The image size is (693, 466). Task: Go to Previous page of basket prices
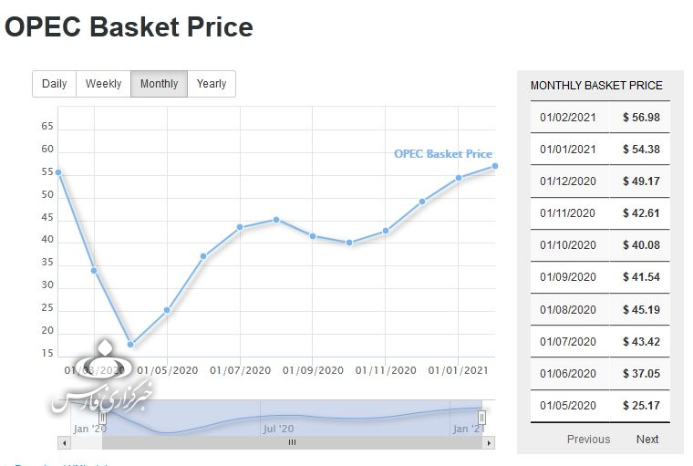pyautogui.click(x=588, y=439)
